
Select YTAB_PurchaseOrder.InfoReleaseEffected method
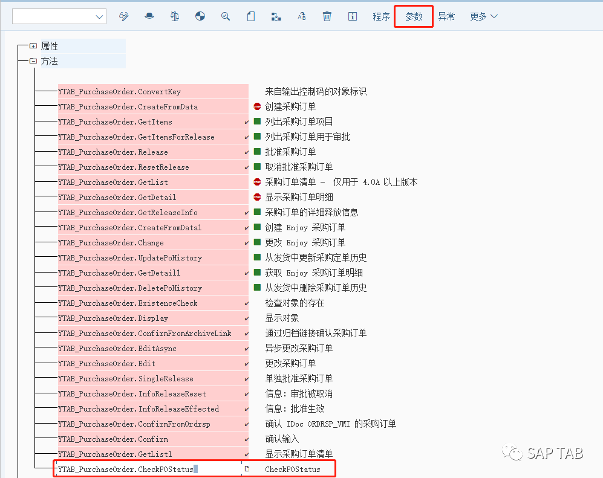click(x=153, y=409)
